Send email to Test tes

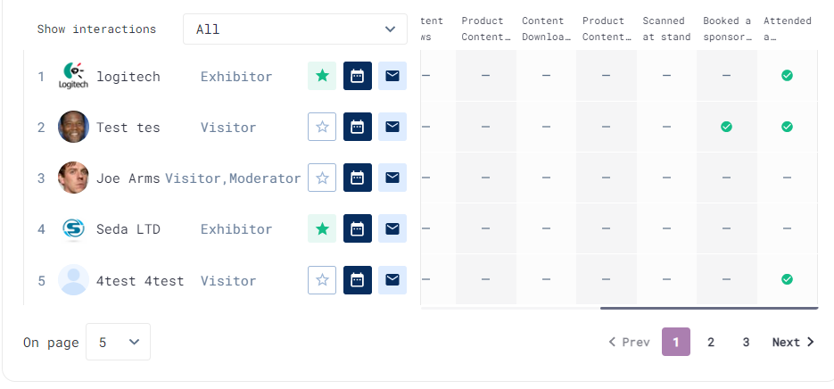pyautogui.click(x=392, y=127)
